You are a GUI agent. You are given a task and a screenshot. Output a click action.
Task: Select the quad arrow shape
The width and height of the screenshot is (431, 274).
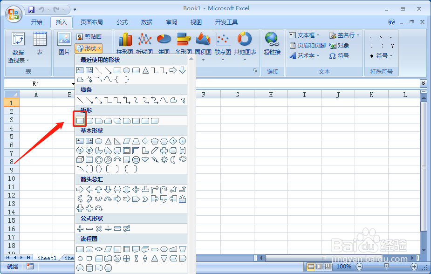pyautogui.click(x=136, y=189)
